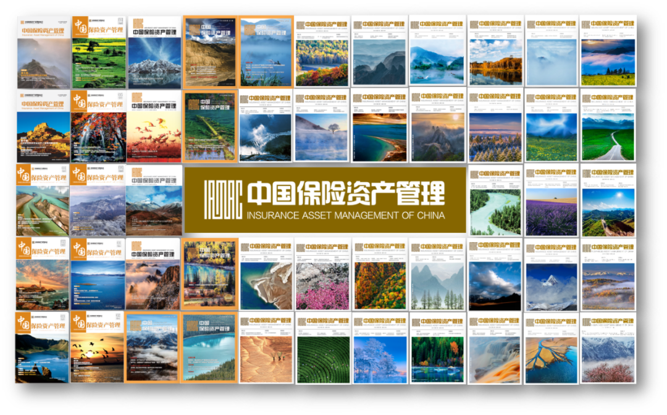Open the Great Wall on green hills cover
Image resolution: width=667 pixels, height=415 pixels.
[608, 201]
